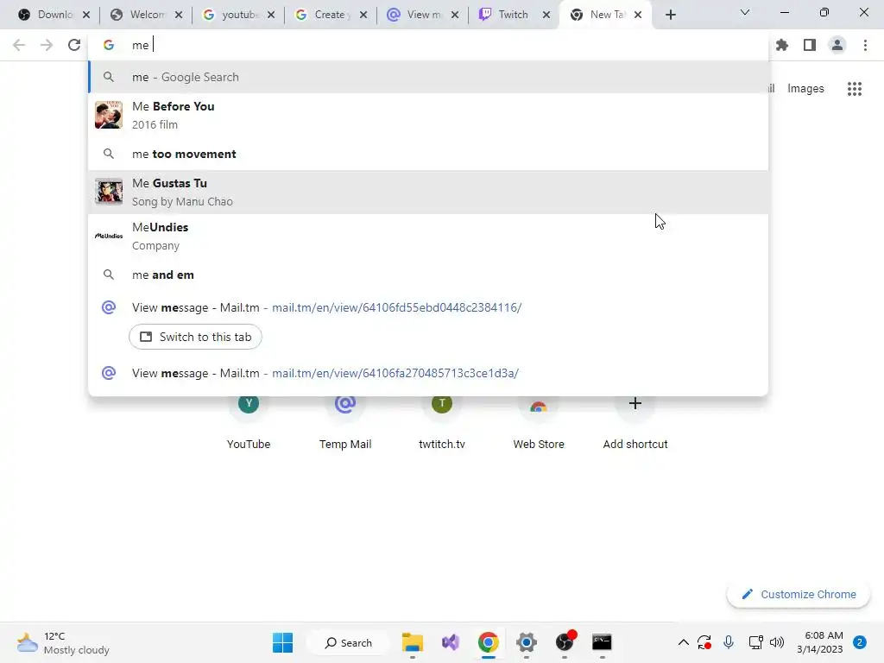Screen dimensions: 884x663
Task: Select 'me - Google Search' suggestion
Action: click(428, 77)
